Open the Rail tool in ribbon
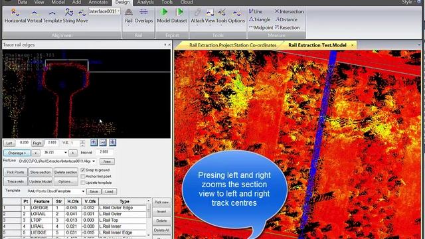Image resolution: width=425 pixels, height=239 pixels. [129, 16]
